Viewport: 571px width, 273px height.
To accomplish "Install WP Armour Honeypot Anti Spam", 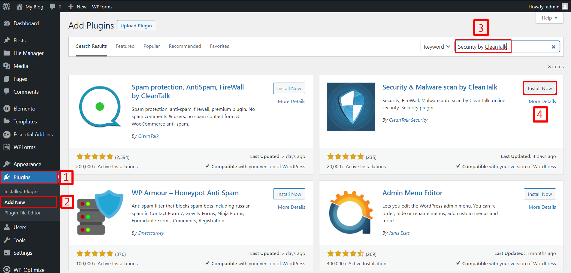I will [x=289, y=194].
